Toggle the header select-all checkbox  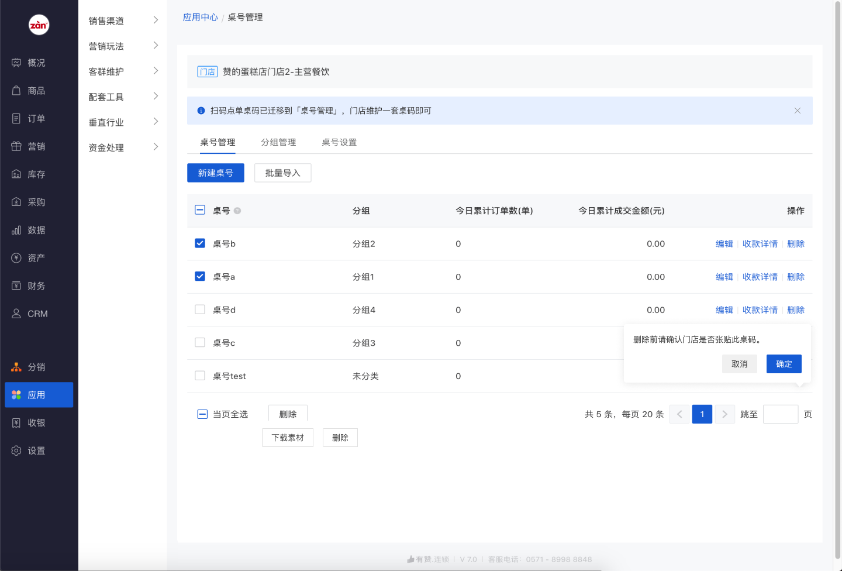pyautogui.click(x=200, y=210)
